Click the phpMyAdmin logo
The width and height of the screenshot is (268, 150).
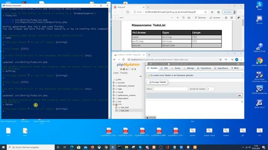(x=128, y=65)
